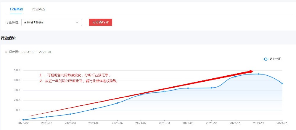Toggle the 访问热度 legend series

point(272,59)
